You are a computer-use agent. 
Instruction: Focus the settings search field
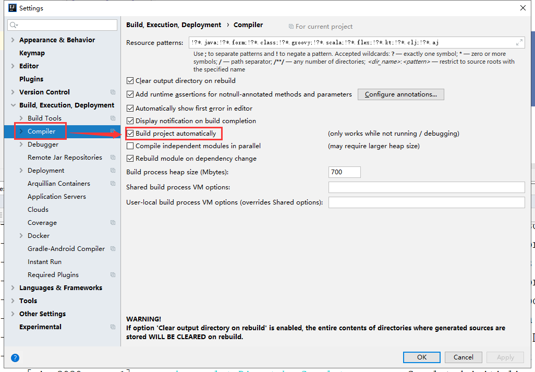tap(63, 25)
